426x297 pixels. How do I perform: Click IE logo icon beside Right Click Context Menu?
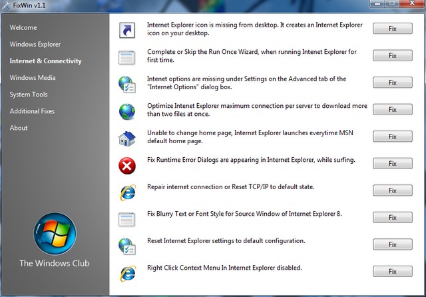click(127, 273)
